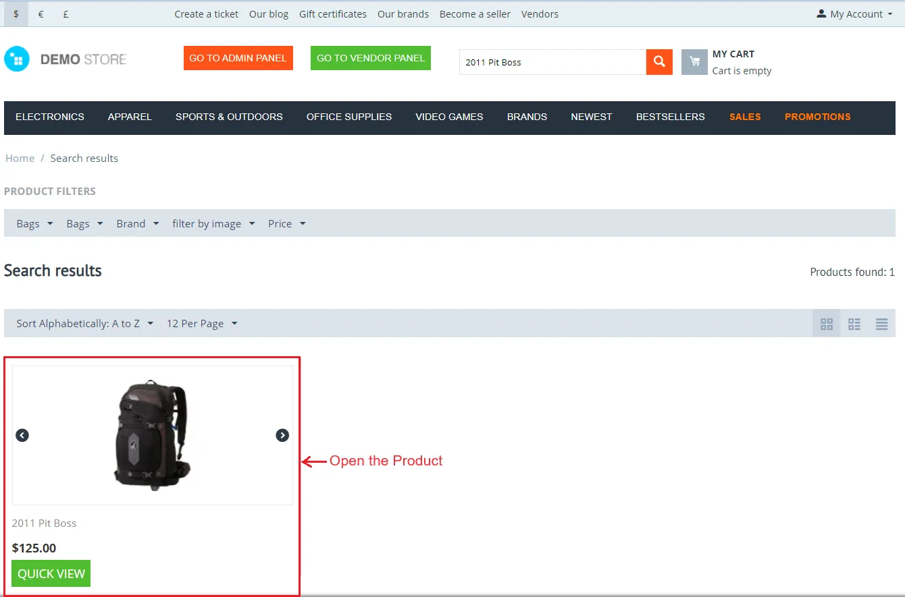Click the orange search magnifier button

pos(659,62)
